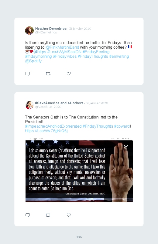This screenshot has height=244, width=158.
Task: Open Heather Demetrios' profile picture
Action: click(29, 30)
